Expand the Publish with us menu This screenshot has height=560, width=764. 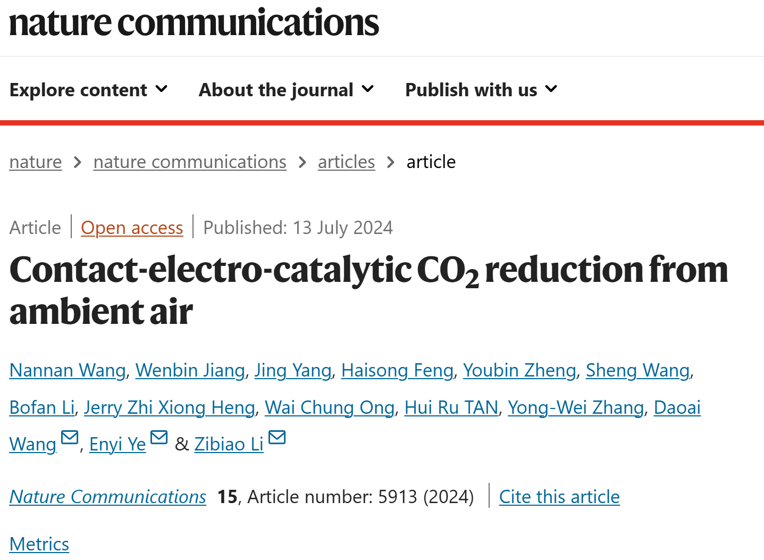coord(482,90)
